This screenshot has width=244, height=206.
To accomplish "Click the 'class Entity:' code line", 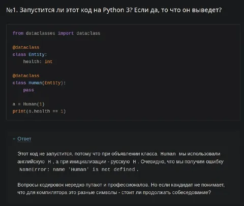I will pyautogui.click(x=29, y=54).
